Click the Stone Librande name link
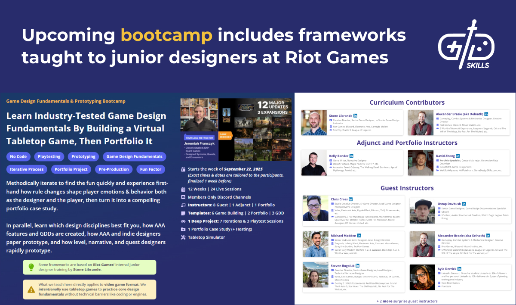Viewport: 516px width, 305px height. (x=341, y=116)
